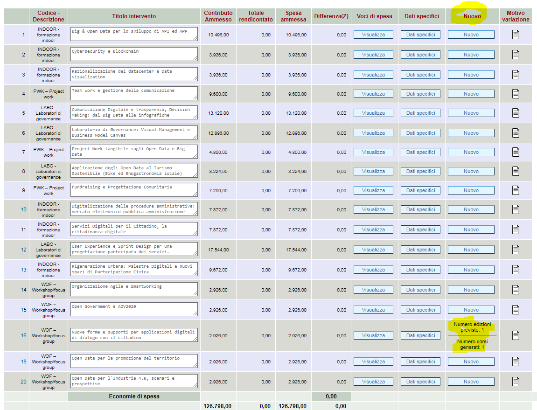Open Motivo variazione document icon for row 1
This screenshot has height=410, width=537.
tap(516, 35)
